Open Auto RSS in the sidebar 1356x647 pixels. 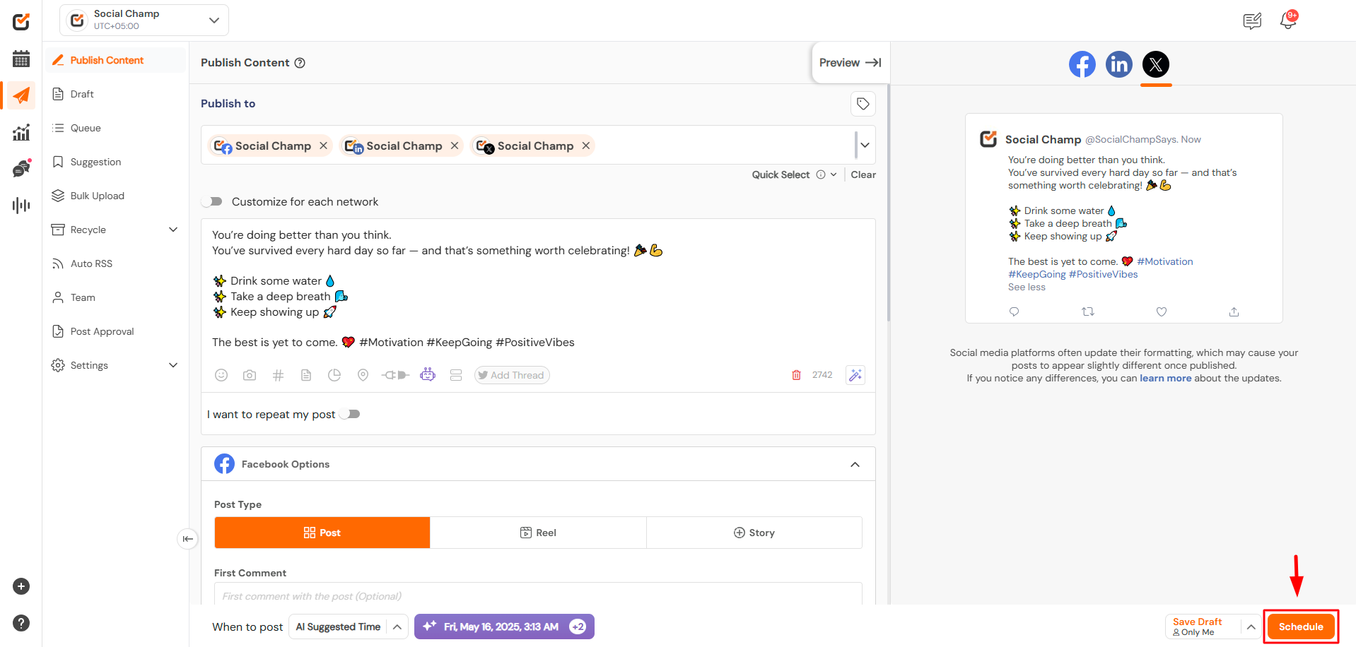[117, 263]
